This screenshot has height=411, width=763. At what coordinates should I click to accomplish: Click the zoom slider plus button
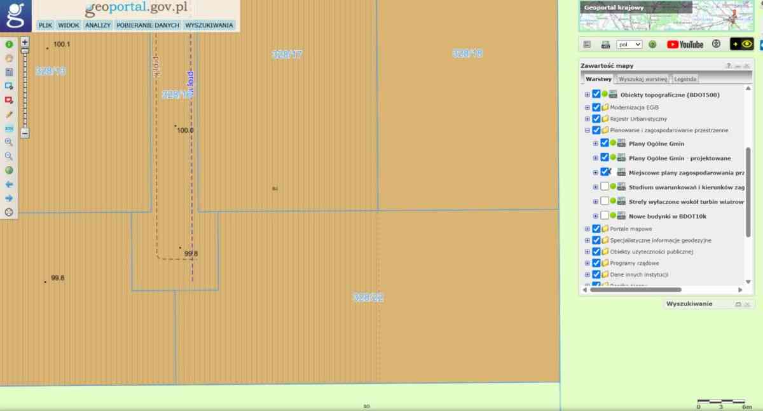tap(25, 42)
